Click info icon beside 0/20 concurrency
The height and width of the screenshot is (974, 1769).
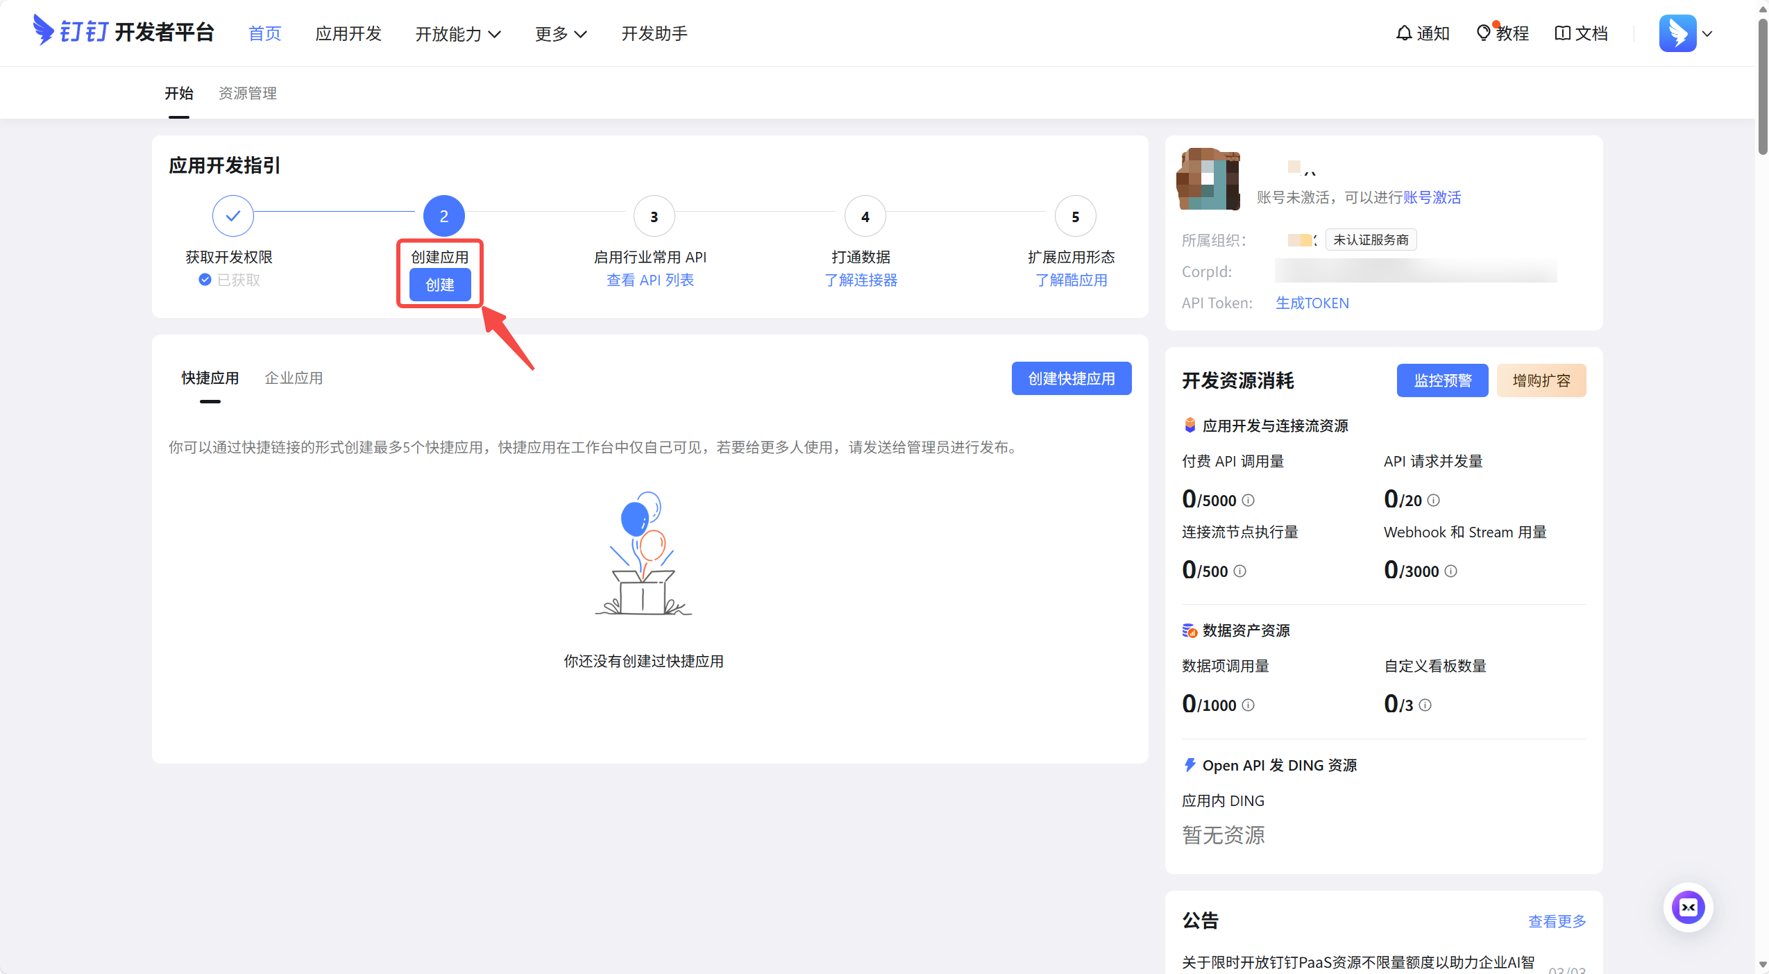click(x=1433, y=500)
